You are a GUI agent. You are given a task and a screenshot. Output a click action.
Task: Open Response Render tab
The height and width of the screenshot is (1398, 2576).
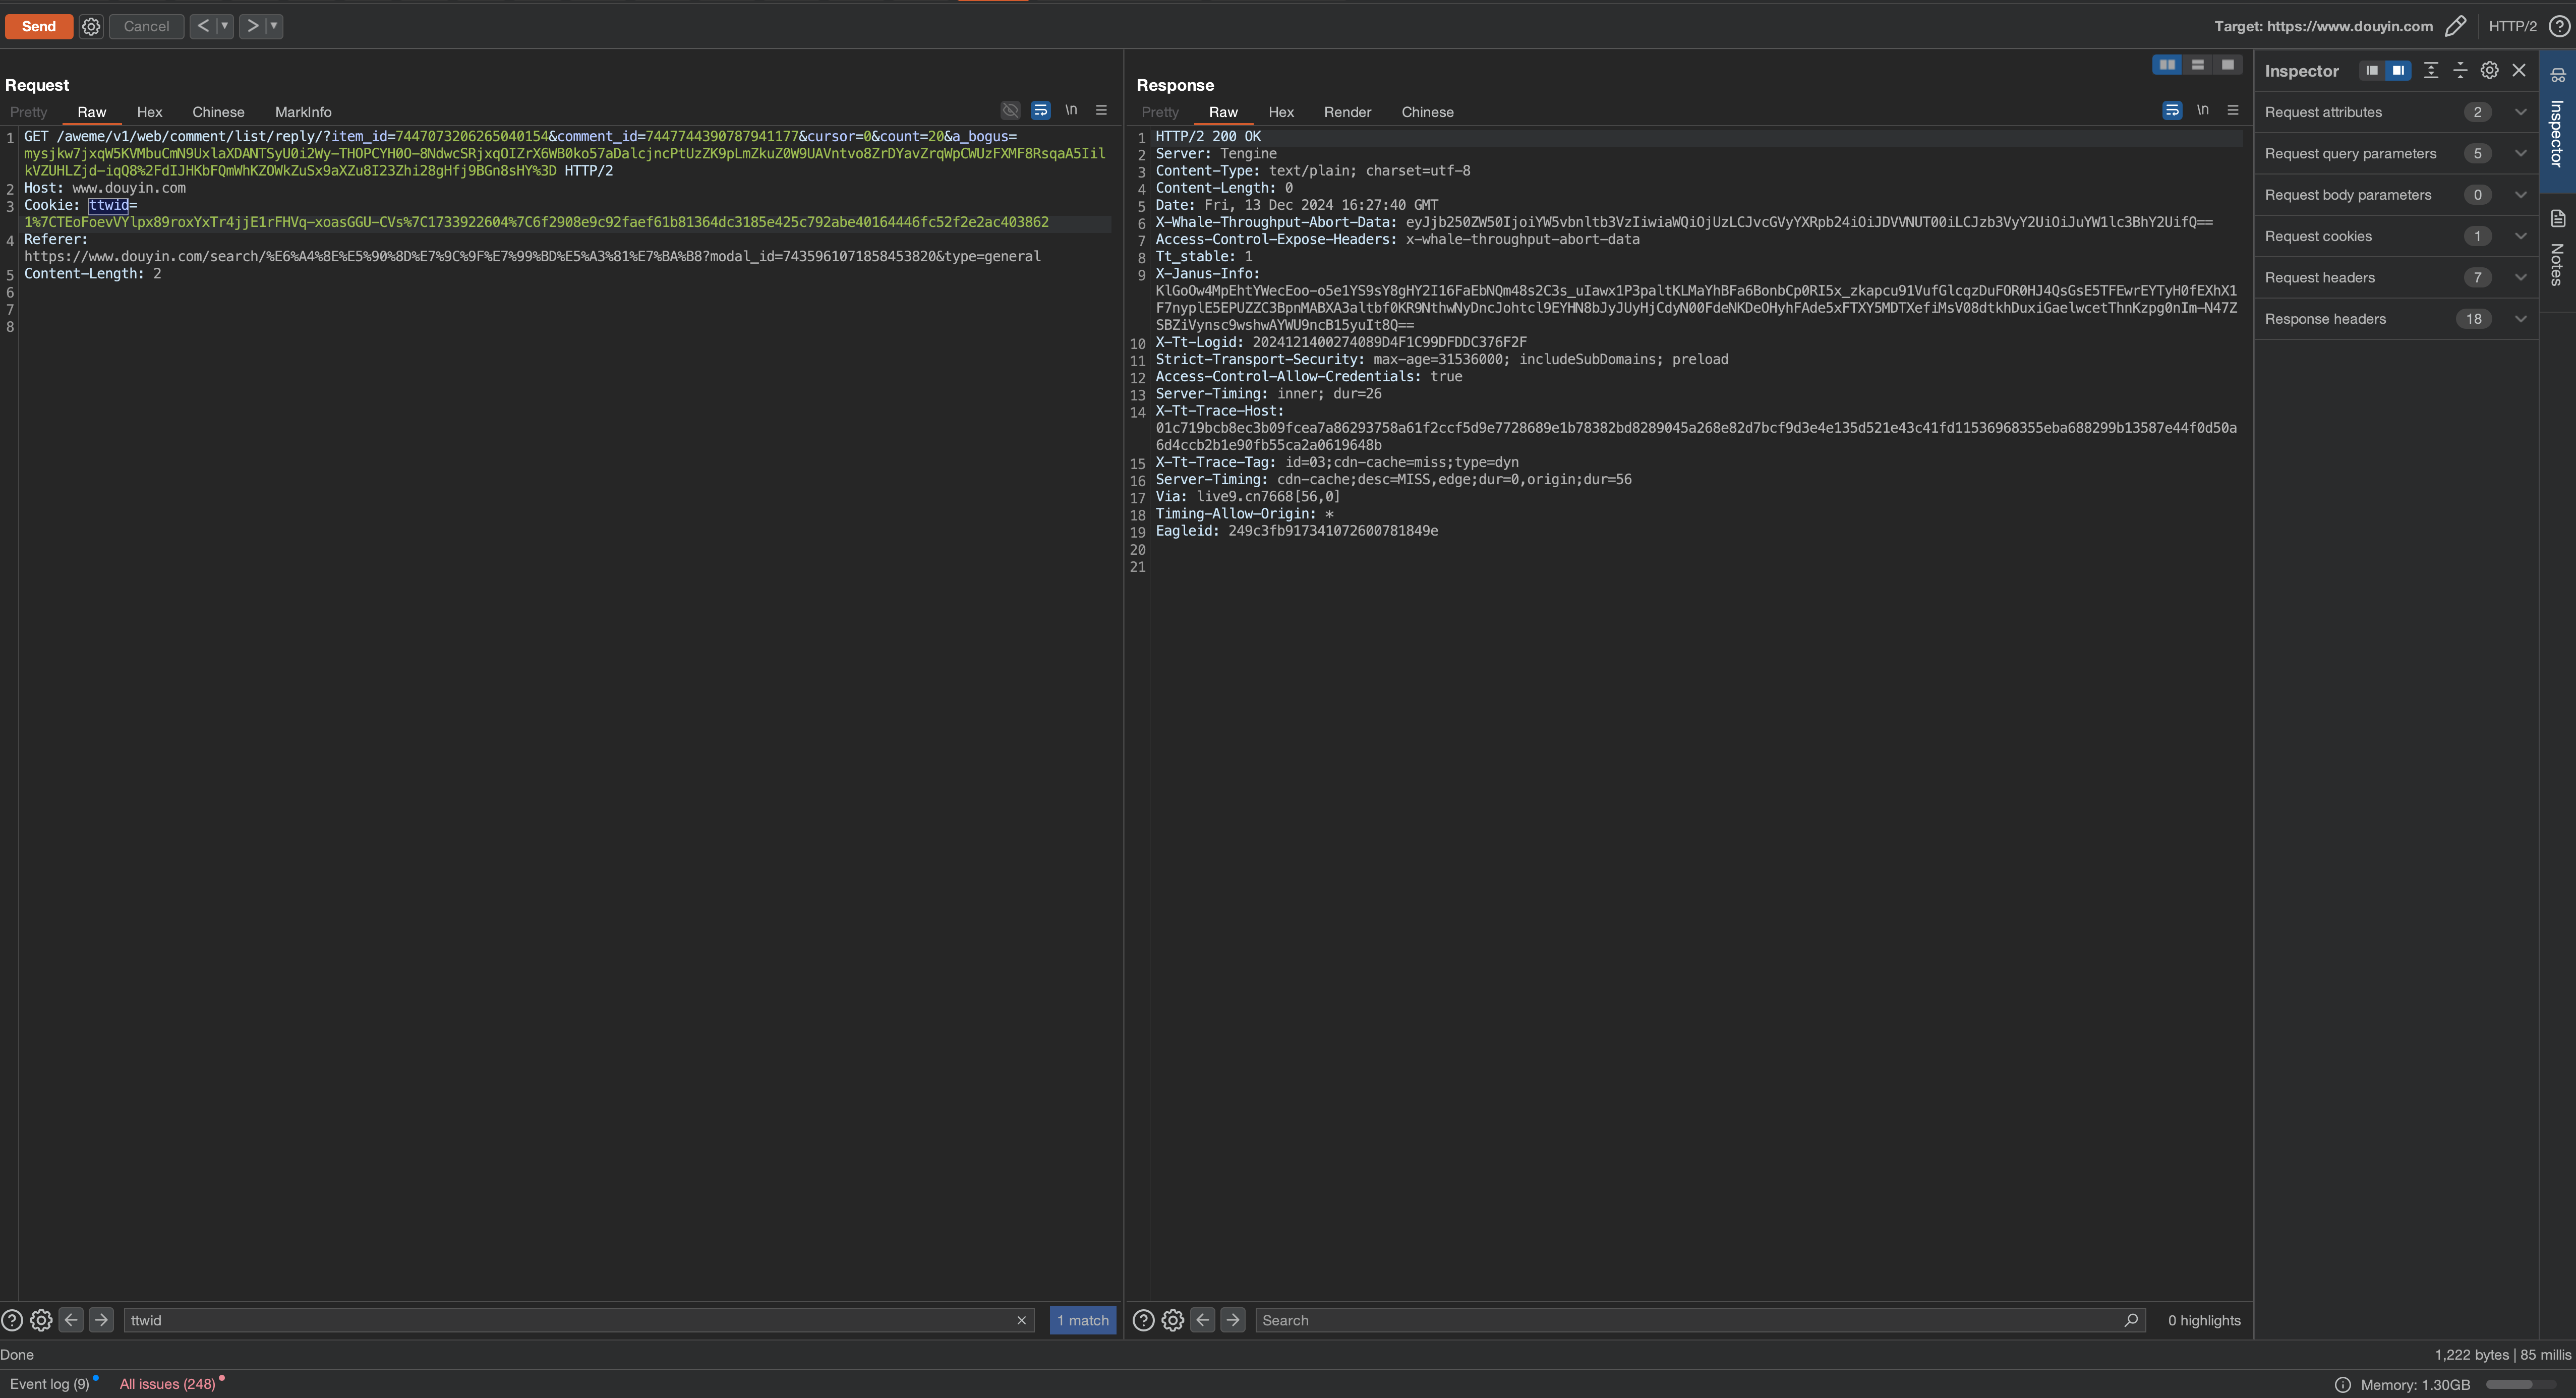coord(1347,112)
